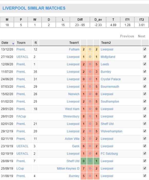Go to the Next page

pos(142,36)
